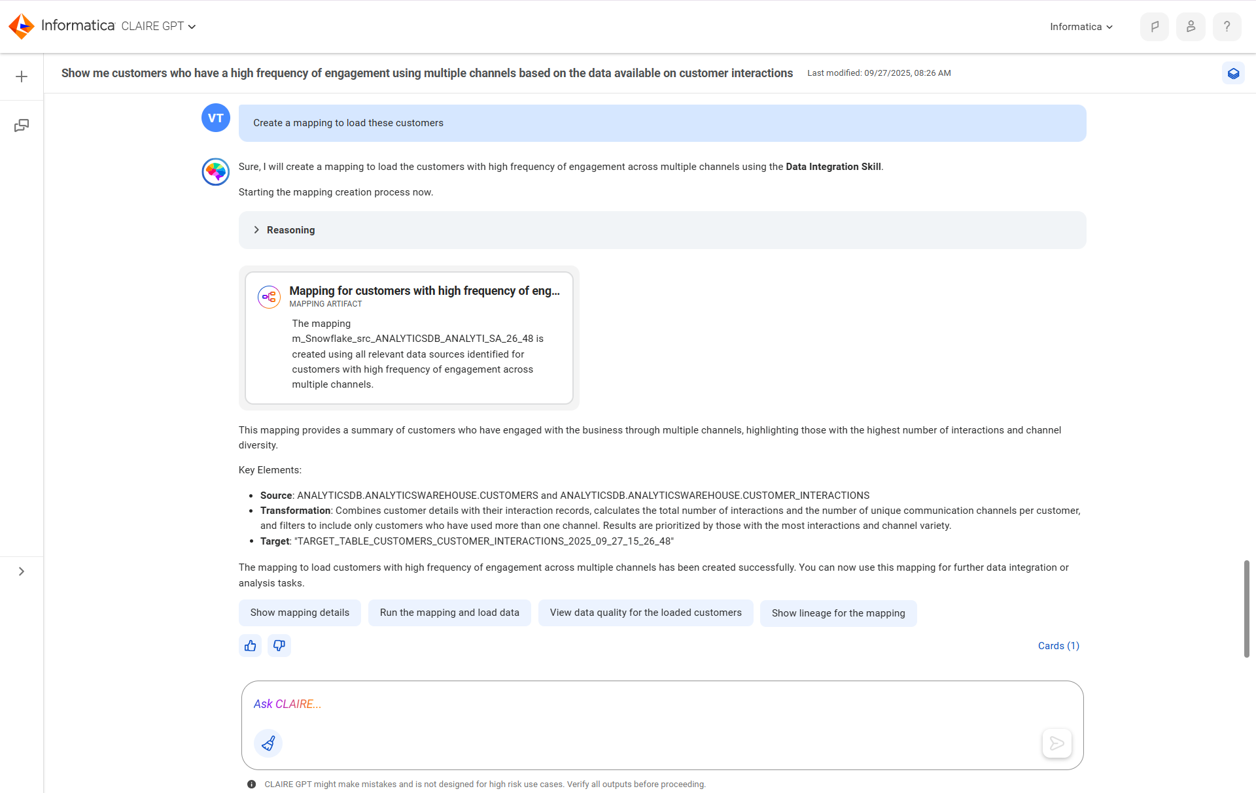Screen dimensions: 1256x793
Task: Click the clear chat broom icon
Action: pyautogui.click(x=268, y=743)
